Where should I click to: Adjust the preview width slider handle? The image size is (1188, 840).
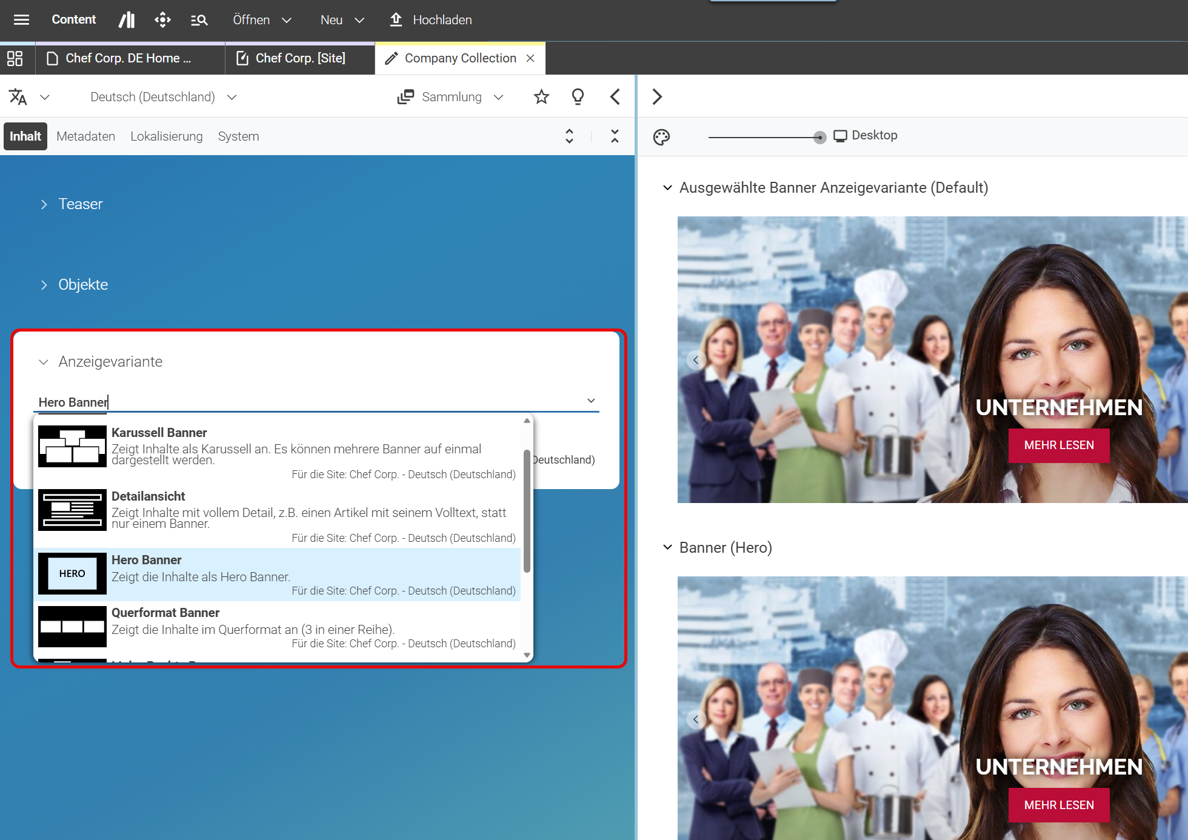[x=819, y=138]
